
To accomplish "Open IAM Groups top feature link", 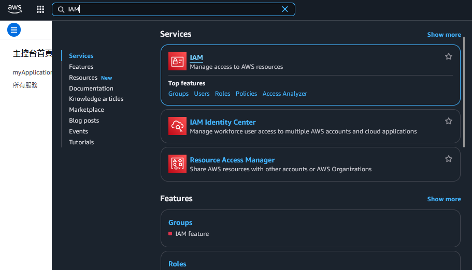I will (178, 94).
